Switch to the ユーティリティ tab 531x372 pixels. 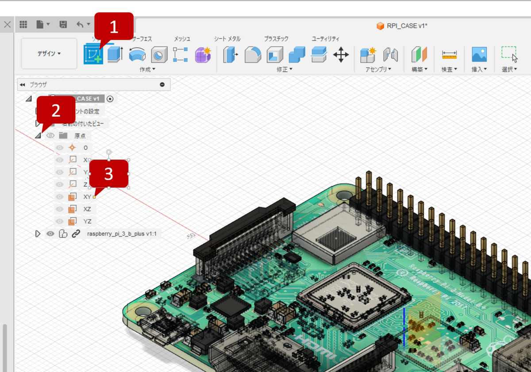pyautogui.click(x=325, y=39)
